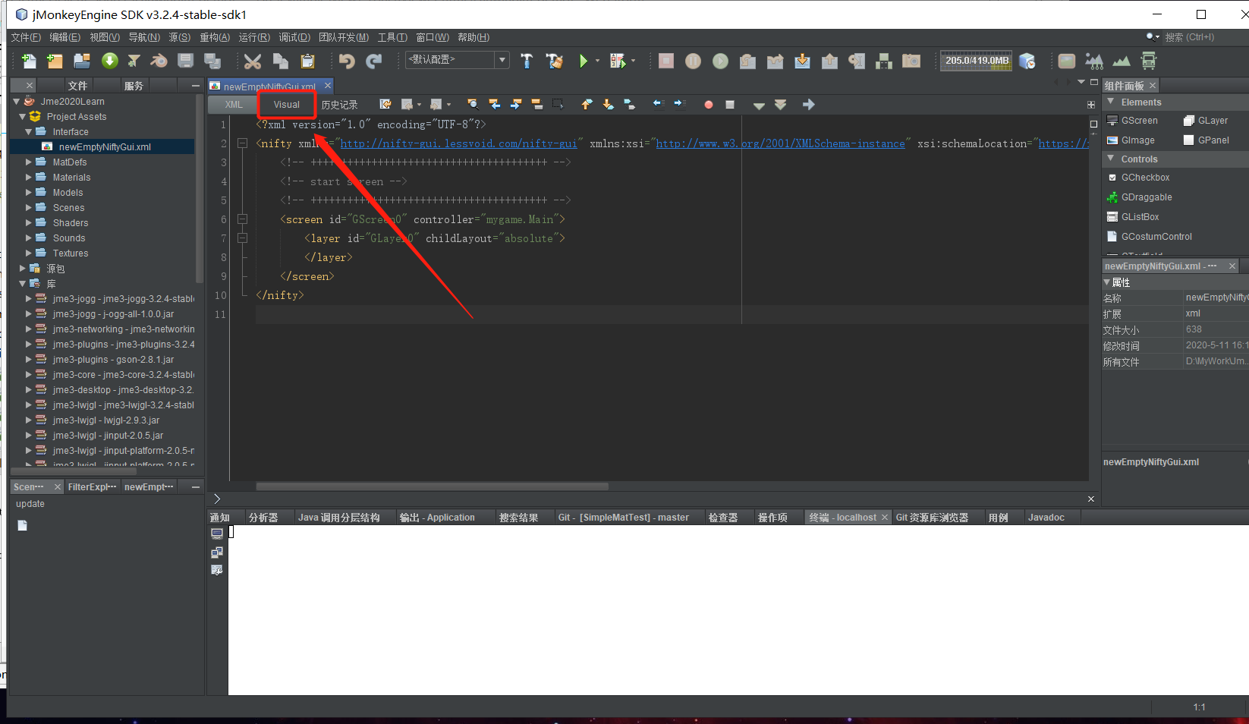Run project with green play icon
The height and width of the screenshot is (724, 1249).
point(583,61)
